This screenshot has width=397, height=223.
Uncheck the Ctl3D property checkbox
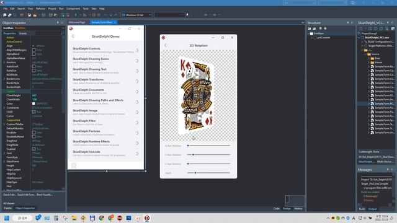(33, 111)
